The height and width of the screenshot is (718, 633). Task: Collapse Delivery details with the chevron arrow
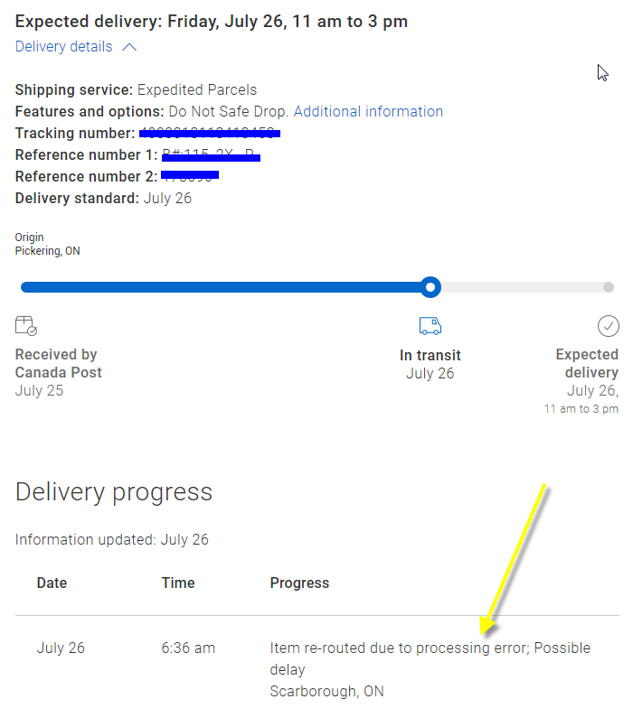point(129,47)
